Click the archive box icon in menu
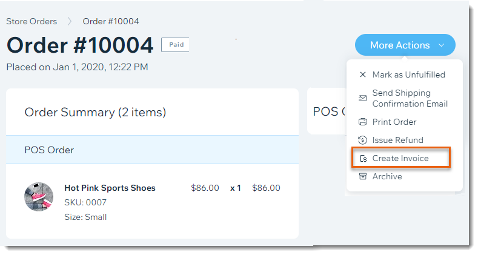This screenshot has width=478, height=255. (362, 176)
